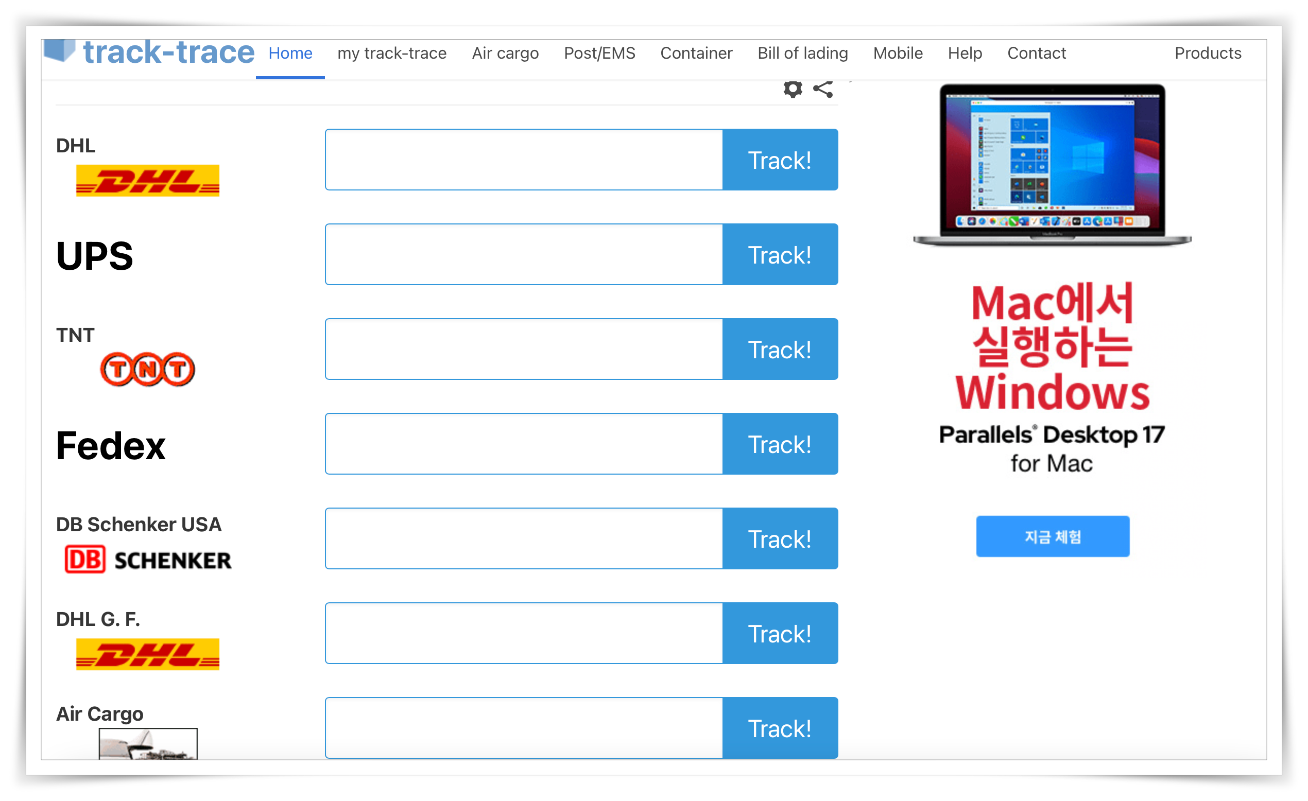1308x801 pixels.
Task: Focus the DHL G. F. tracking field
Action: pyautogui.click(x=524, y=633)
